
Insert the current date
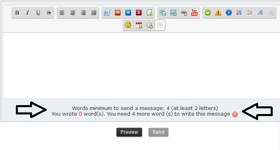tap(139, 25)
